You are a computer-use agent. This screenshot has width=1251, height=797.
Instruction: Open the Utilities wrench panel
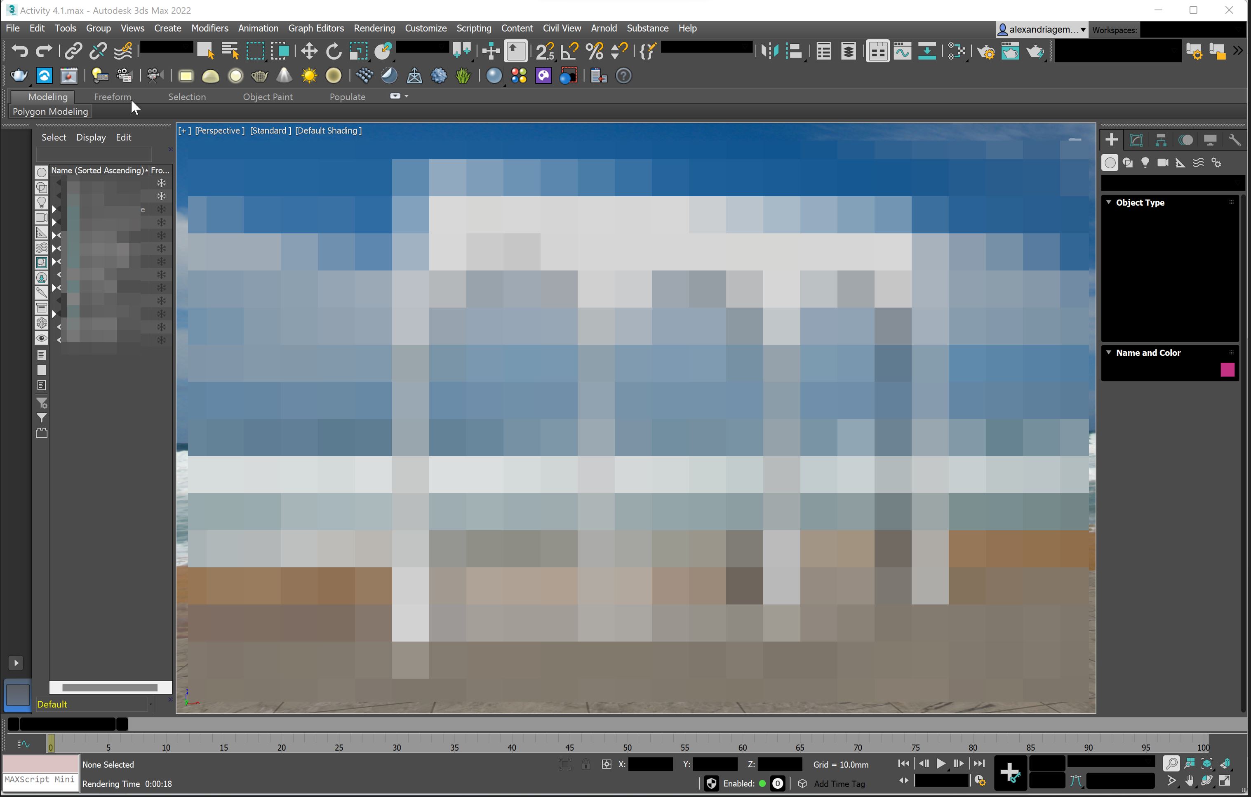click(1235, 140)
